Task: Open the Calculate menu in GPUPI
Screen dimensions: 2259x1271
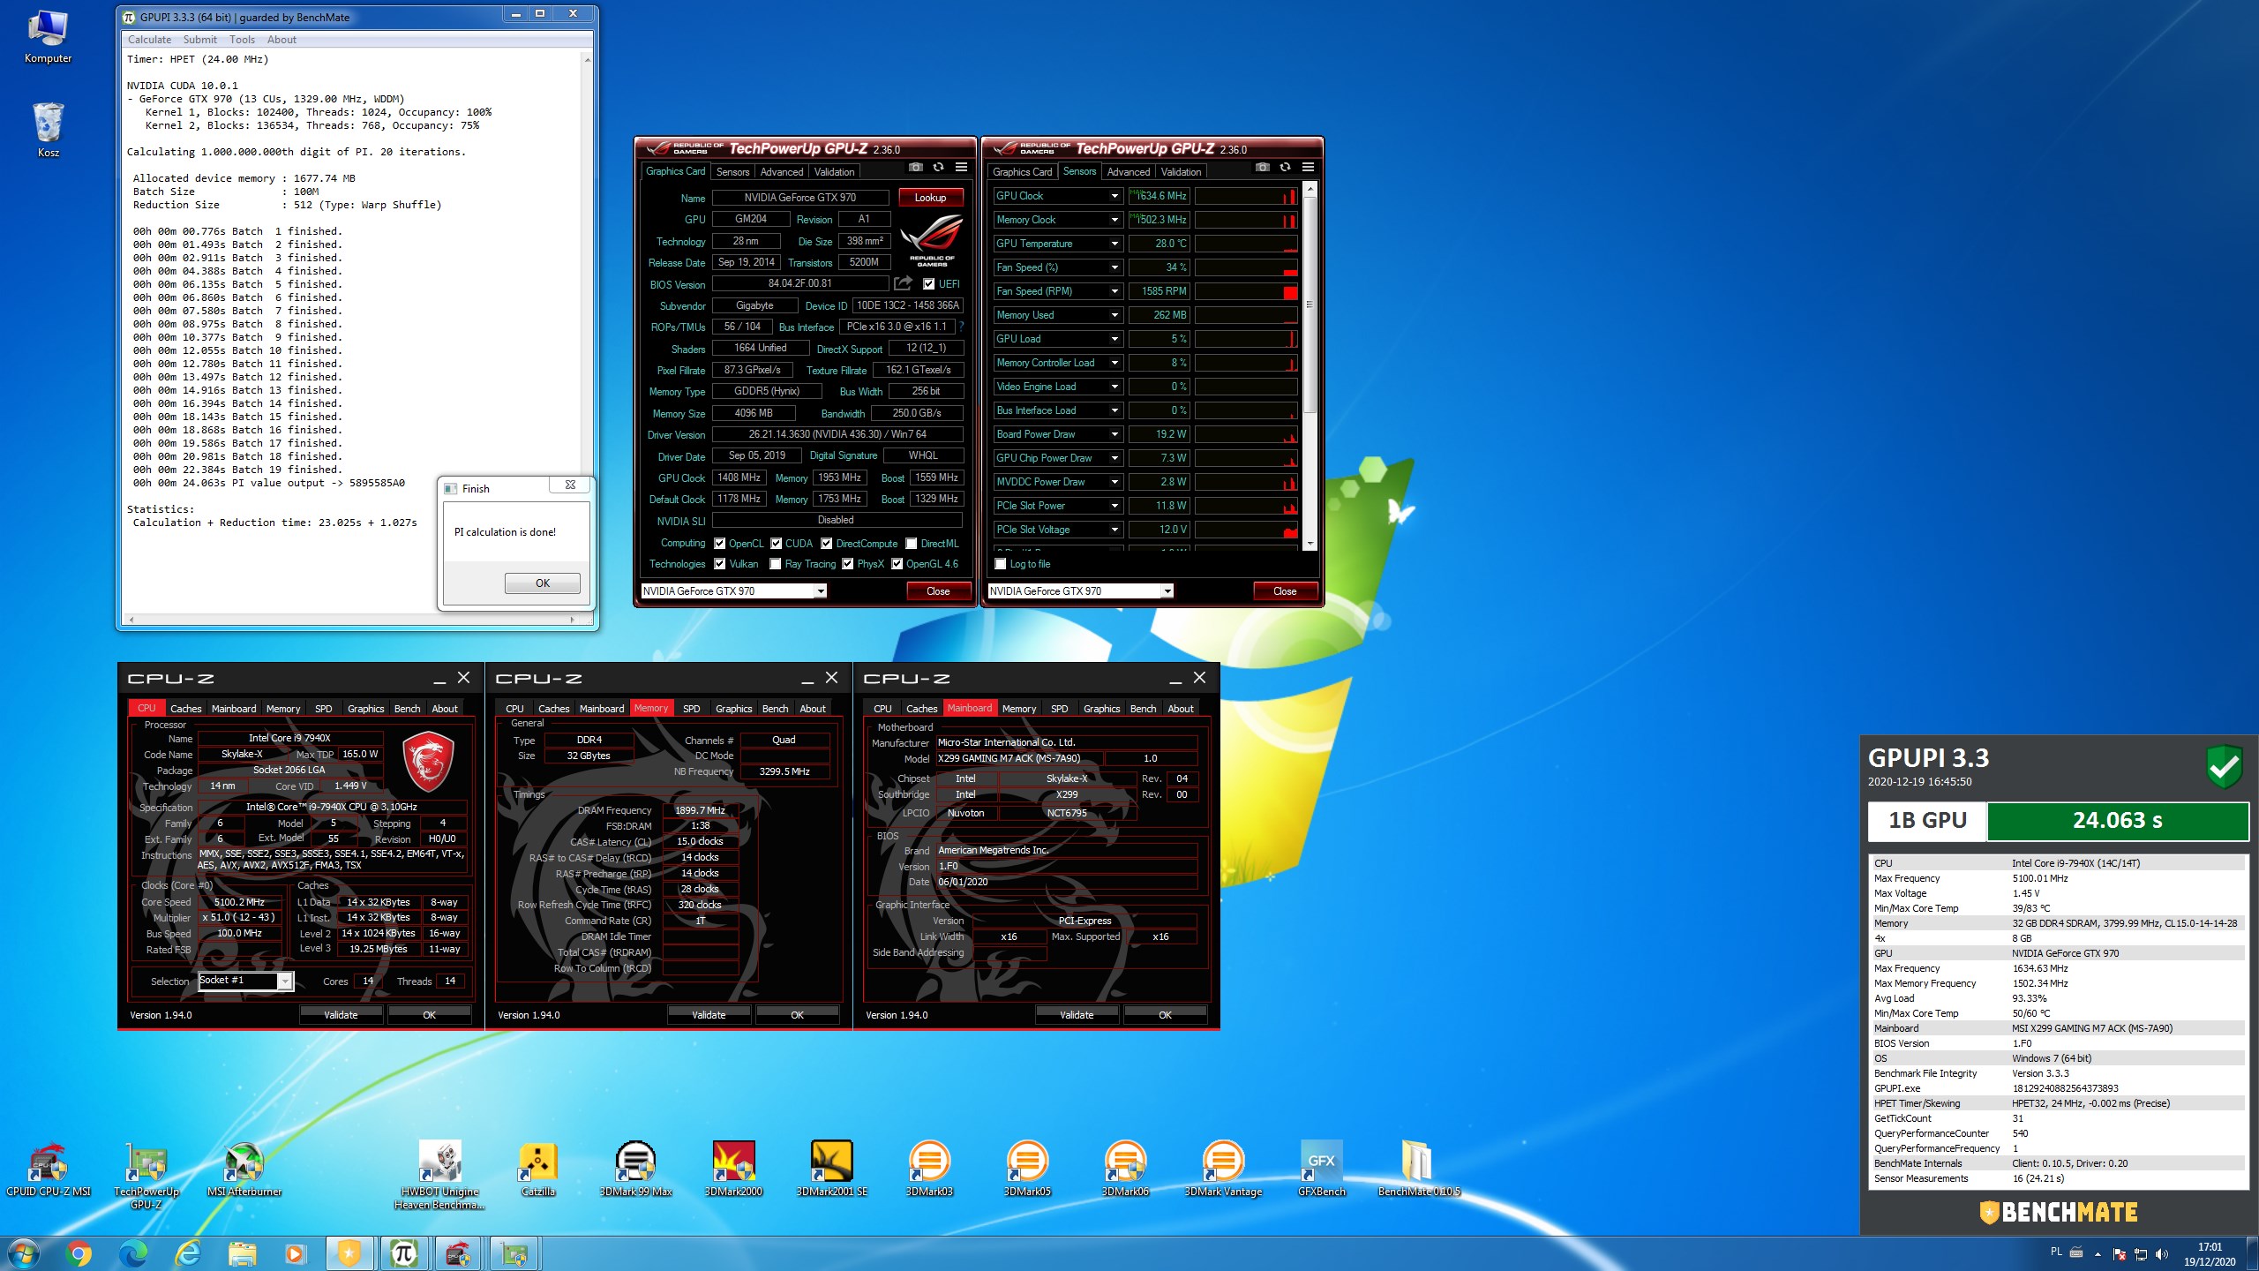Action: 149,40
